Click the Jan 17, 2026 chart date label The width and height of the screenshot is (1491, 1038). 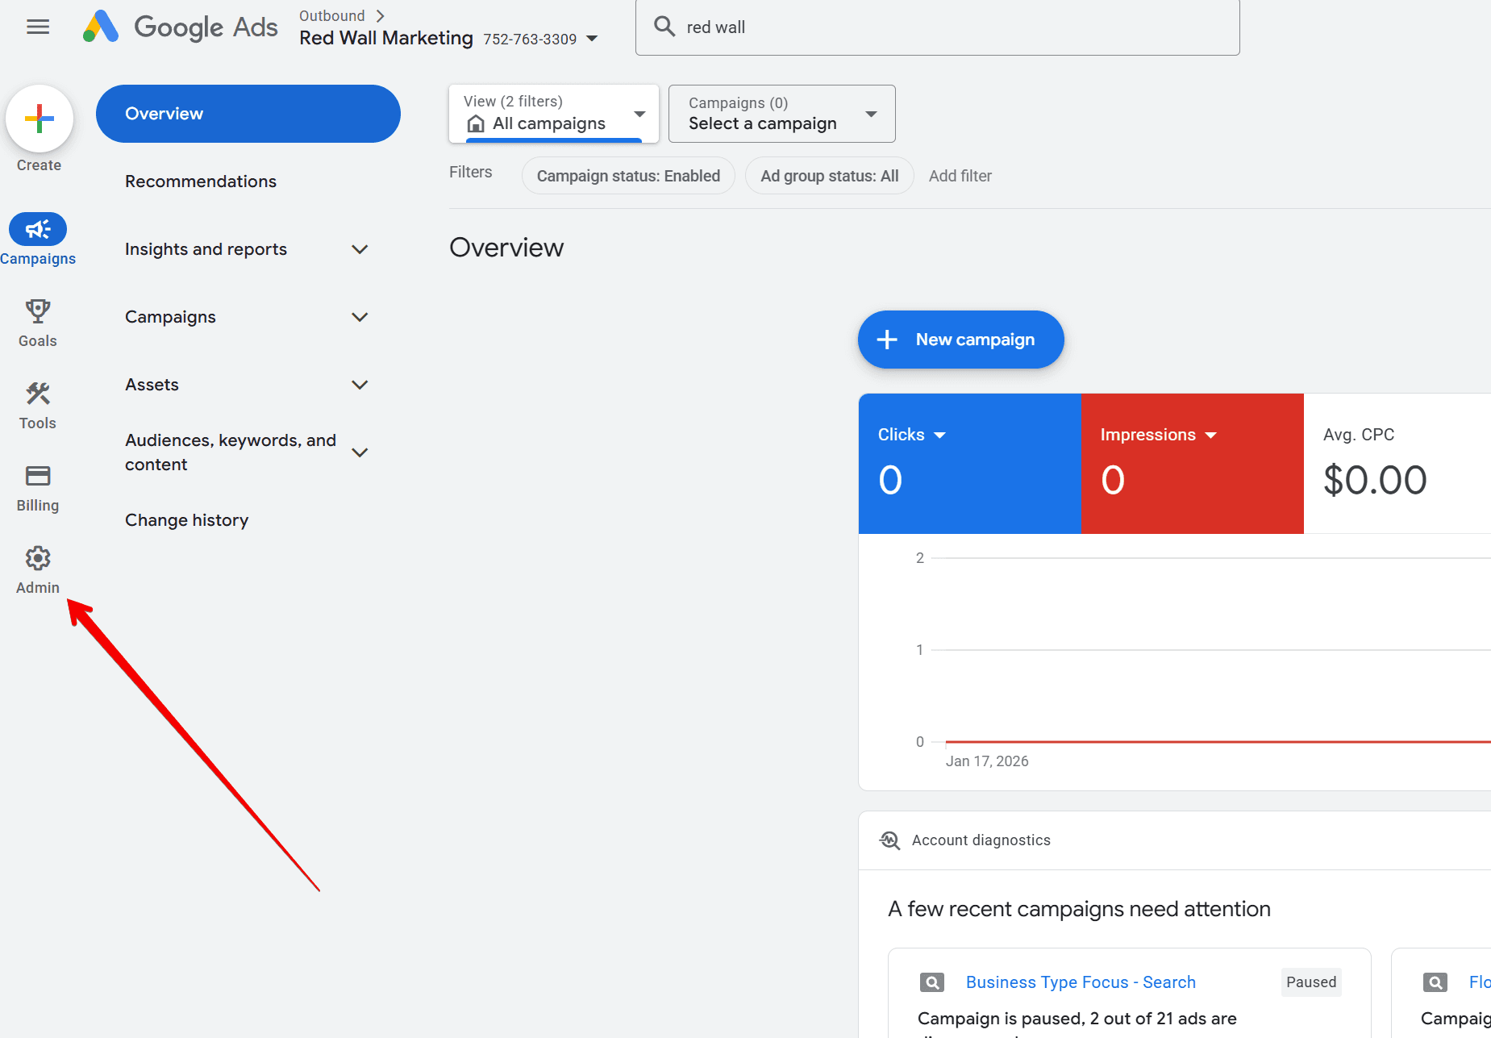[987, 761]
